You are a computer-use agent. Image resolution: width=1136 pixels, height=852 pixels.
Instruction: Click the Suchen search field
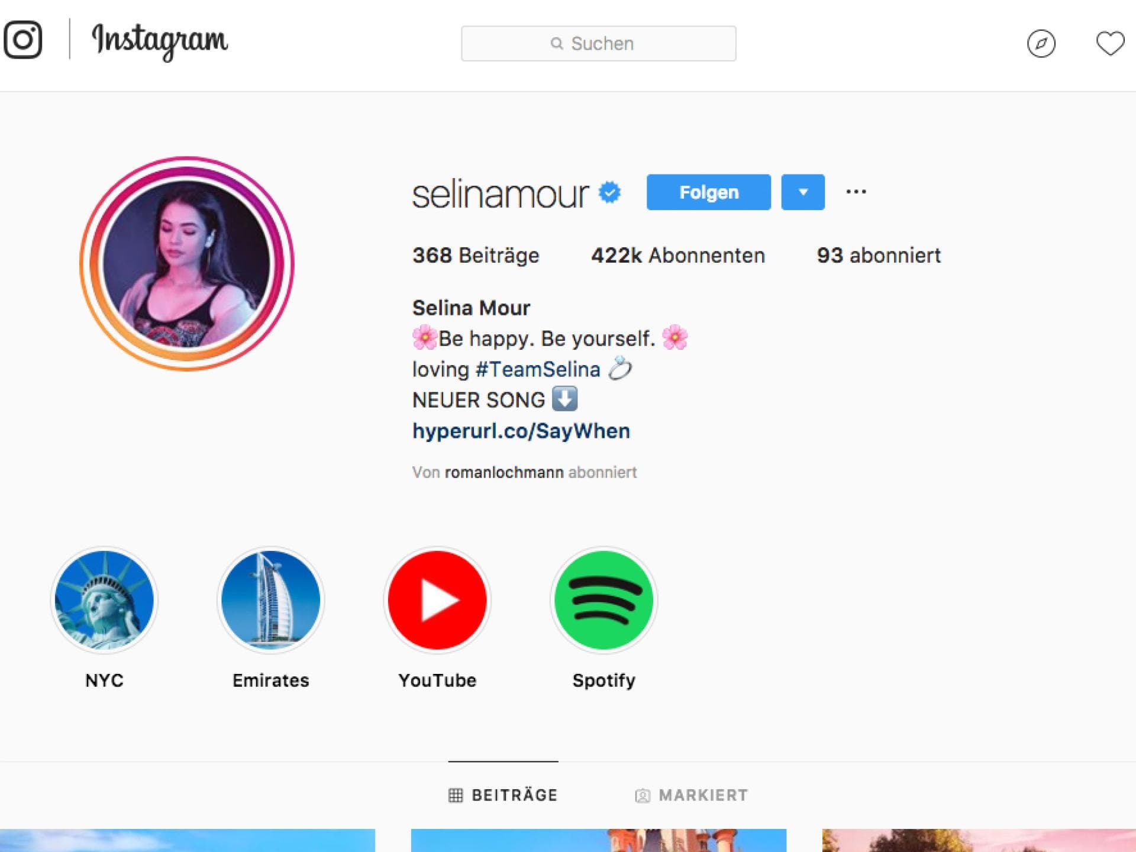(x=599, y=43)
